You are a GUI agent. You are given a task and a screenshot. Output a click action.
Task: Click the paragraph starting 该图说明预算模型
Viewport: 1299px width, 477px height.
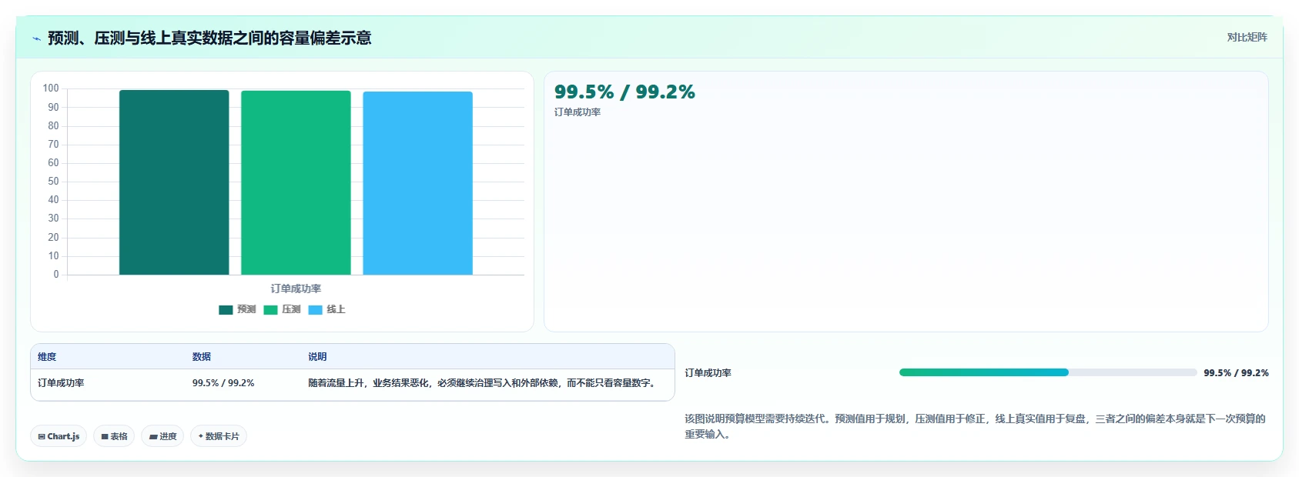click(x=976, y=426)
